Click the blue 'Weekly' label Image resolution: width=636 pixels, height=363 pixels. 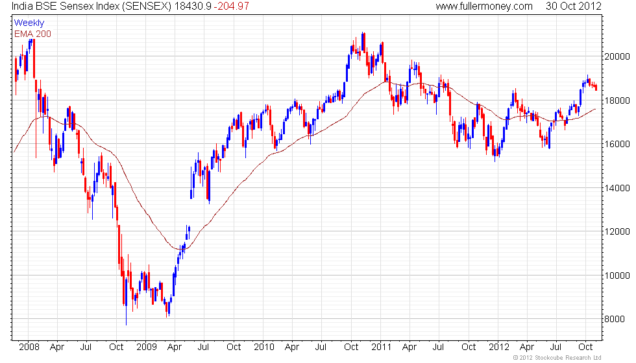(x=29, y=23)
